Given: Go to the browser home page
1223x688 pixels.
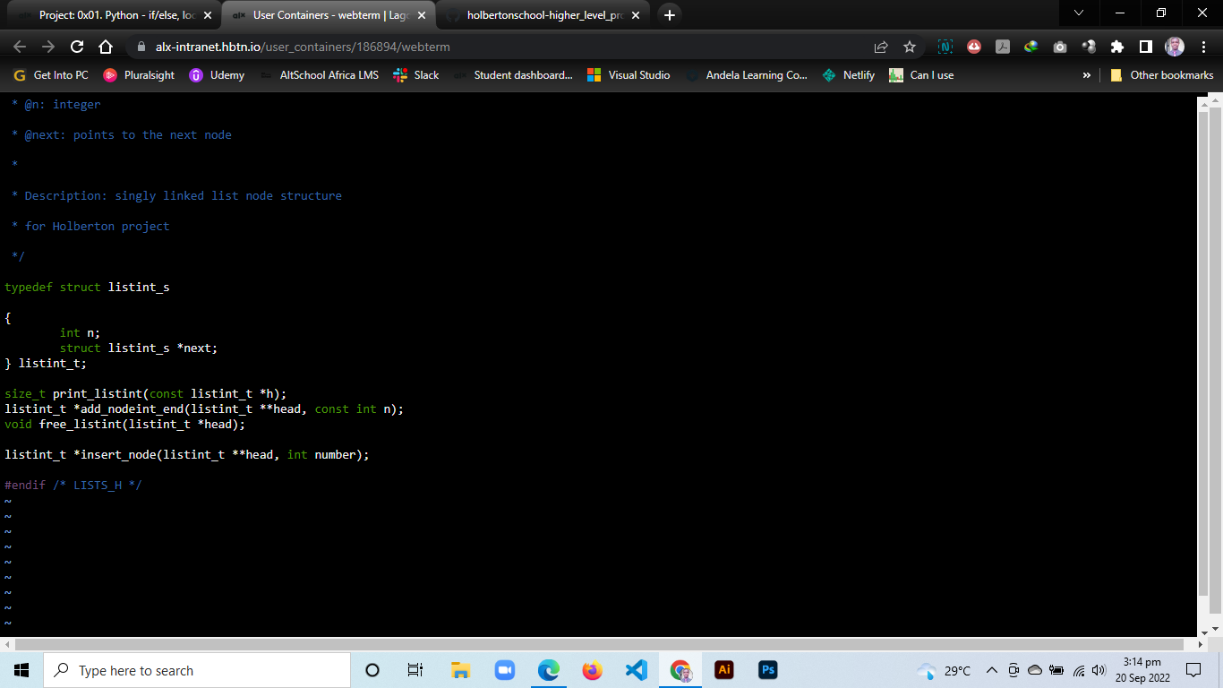Looking at the screenshot, I should [x=106, y=47].
